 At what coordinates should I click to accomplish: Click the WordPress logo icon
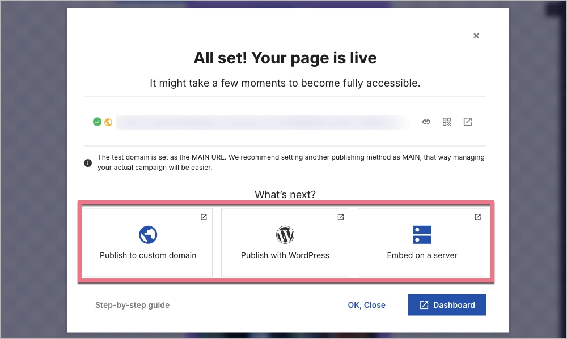(285, 234)
